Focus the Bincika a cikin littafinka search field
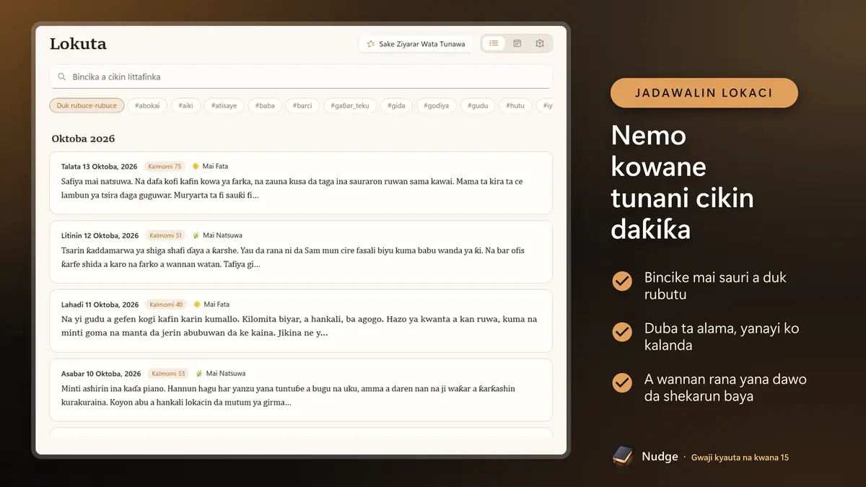This screenshot has width=866, height=487. (301, 76)
